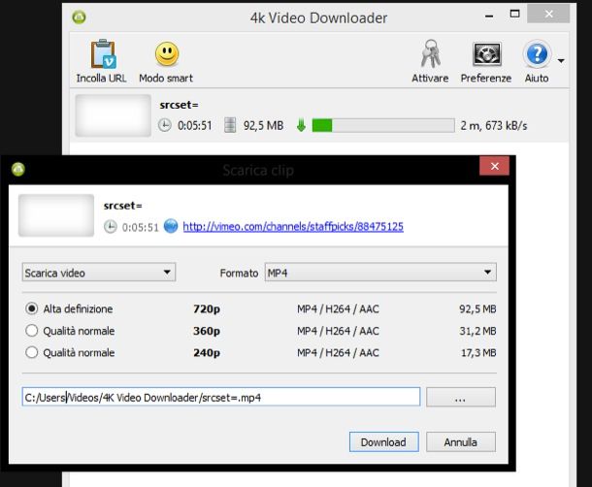
Task: Maximize the 4k Video Downloader window
Action: [x=514, y=14]
